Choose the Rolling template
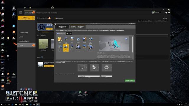This screenshot has width=189, height=106. [x=84, y=40]
